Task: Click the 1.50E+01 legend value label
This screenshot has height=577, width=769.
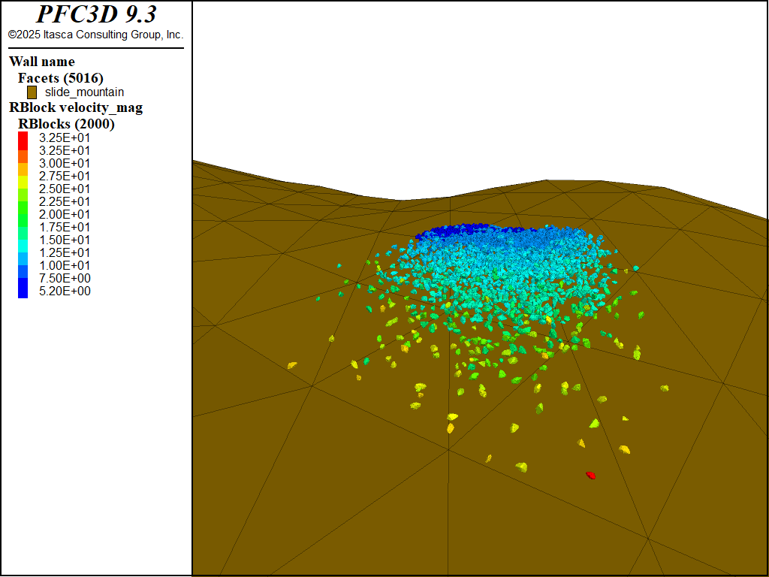Action: pos(65,240)
